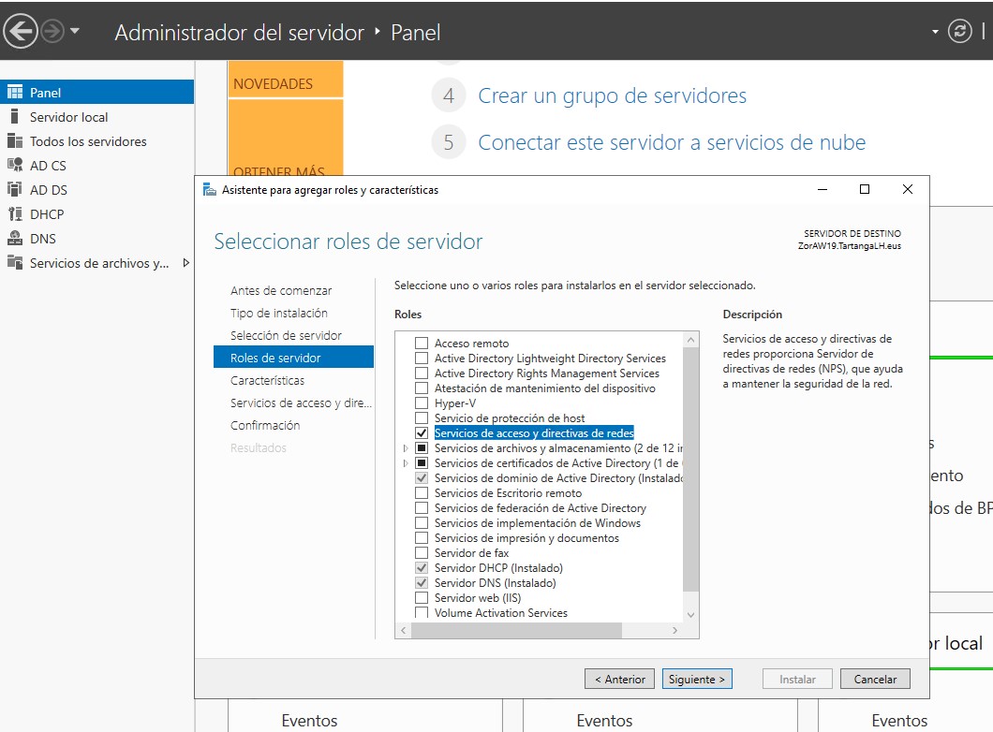Select Servidor DHCP (Instalado) row text
This screenshot has width=993, height=732.
pyautogui.click(x=498, y=568)
